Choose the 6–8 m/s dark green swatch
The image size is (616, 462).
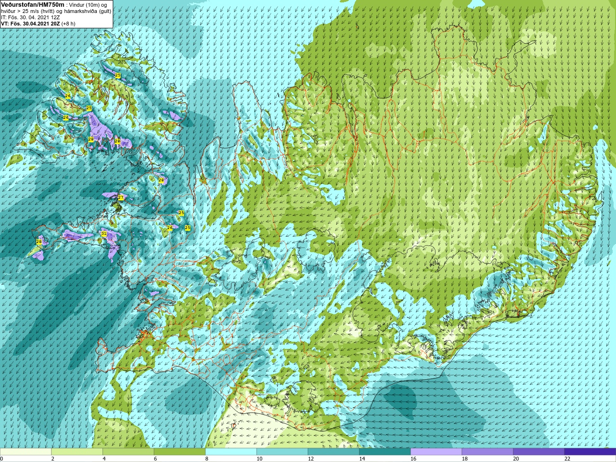coord(180,452)
